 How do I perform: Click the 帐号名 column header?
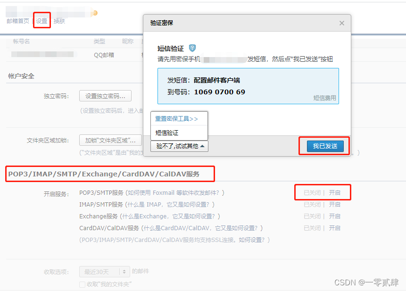click(x=21, y=41)
